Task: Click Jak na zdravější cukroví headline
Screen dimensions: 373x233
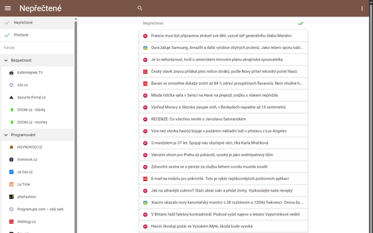Action: coord(221,190)
